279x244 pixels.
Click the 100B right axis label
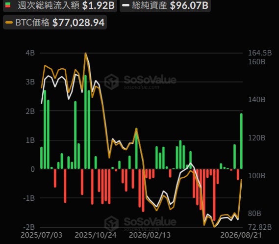coord(256,176)
